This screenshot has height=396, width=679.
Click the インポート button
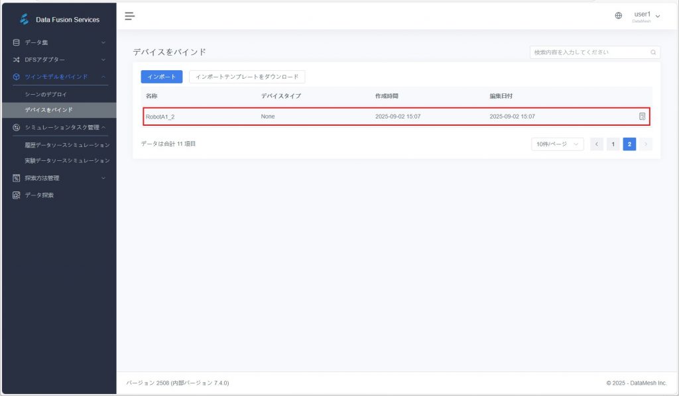click(162, 77)
